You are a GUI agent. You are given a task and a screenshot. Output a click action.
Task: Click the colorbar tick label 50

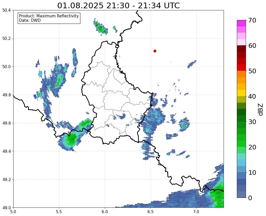pos(252,71)
